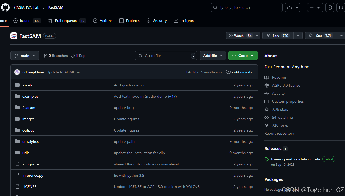The height and width of the screenshot is (196, 345).
Task: Open the green Code dropdown
Action: [x=243, y=56]
